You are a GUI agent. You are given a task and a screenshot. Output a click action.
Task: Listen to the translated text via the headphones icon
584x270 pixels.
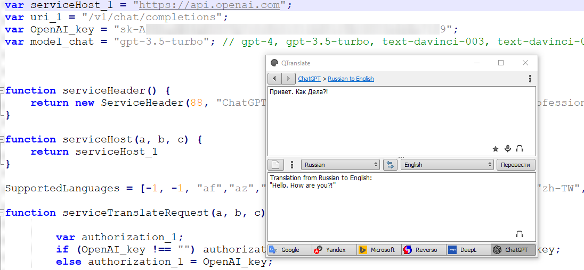pos(520,234)
